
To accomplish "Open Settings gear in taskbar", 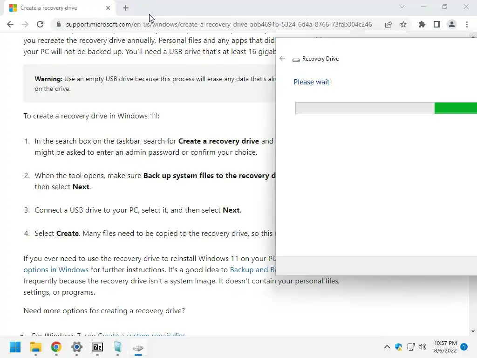I will click(77, 347).
